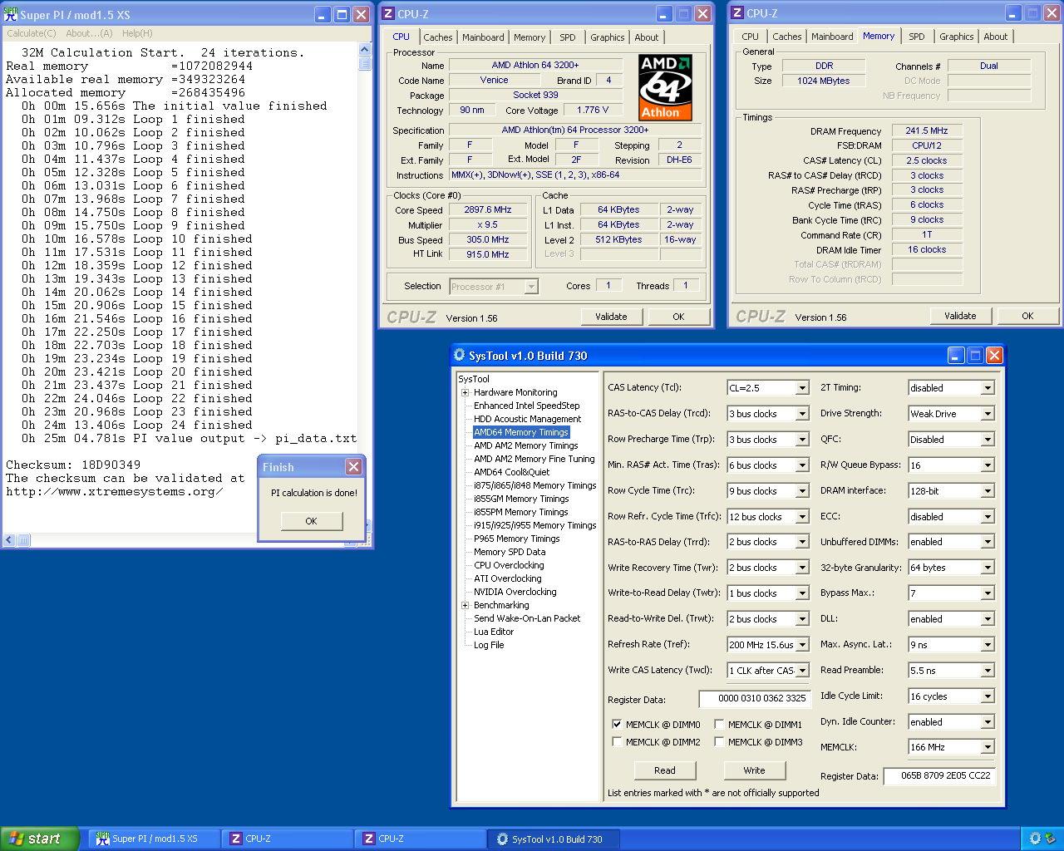Click the AMD Athlon 64 logo in CPU-Z
The height and width of the screenshot is (851, 1064).
coord(665,87)
